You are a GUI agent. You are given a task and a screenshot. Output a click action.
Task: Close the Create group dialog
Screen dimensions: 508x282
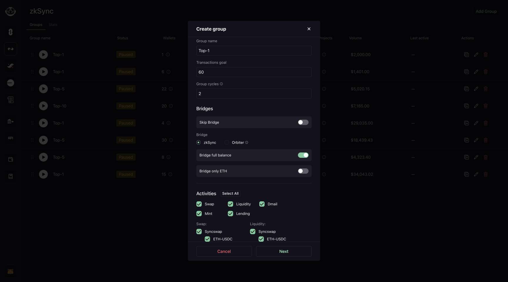point(309,29)
